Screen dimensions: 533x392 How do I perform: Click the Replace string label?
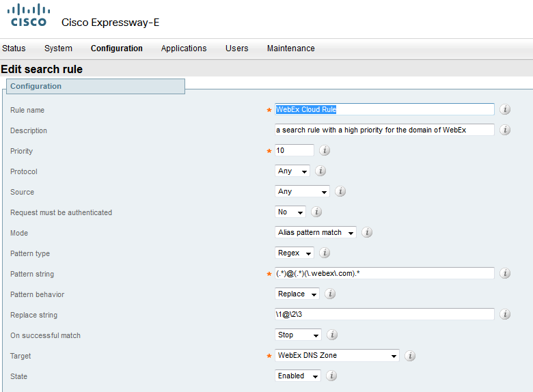[x=33, y=316]
